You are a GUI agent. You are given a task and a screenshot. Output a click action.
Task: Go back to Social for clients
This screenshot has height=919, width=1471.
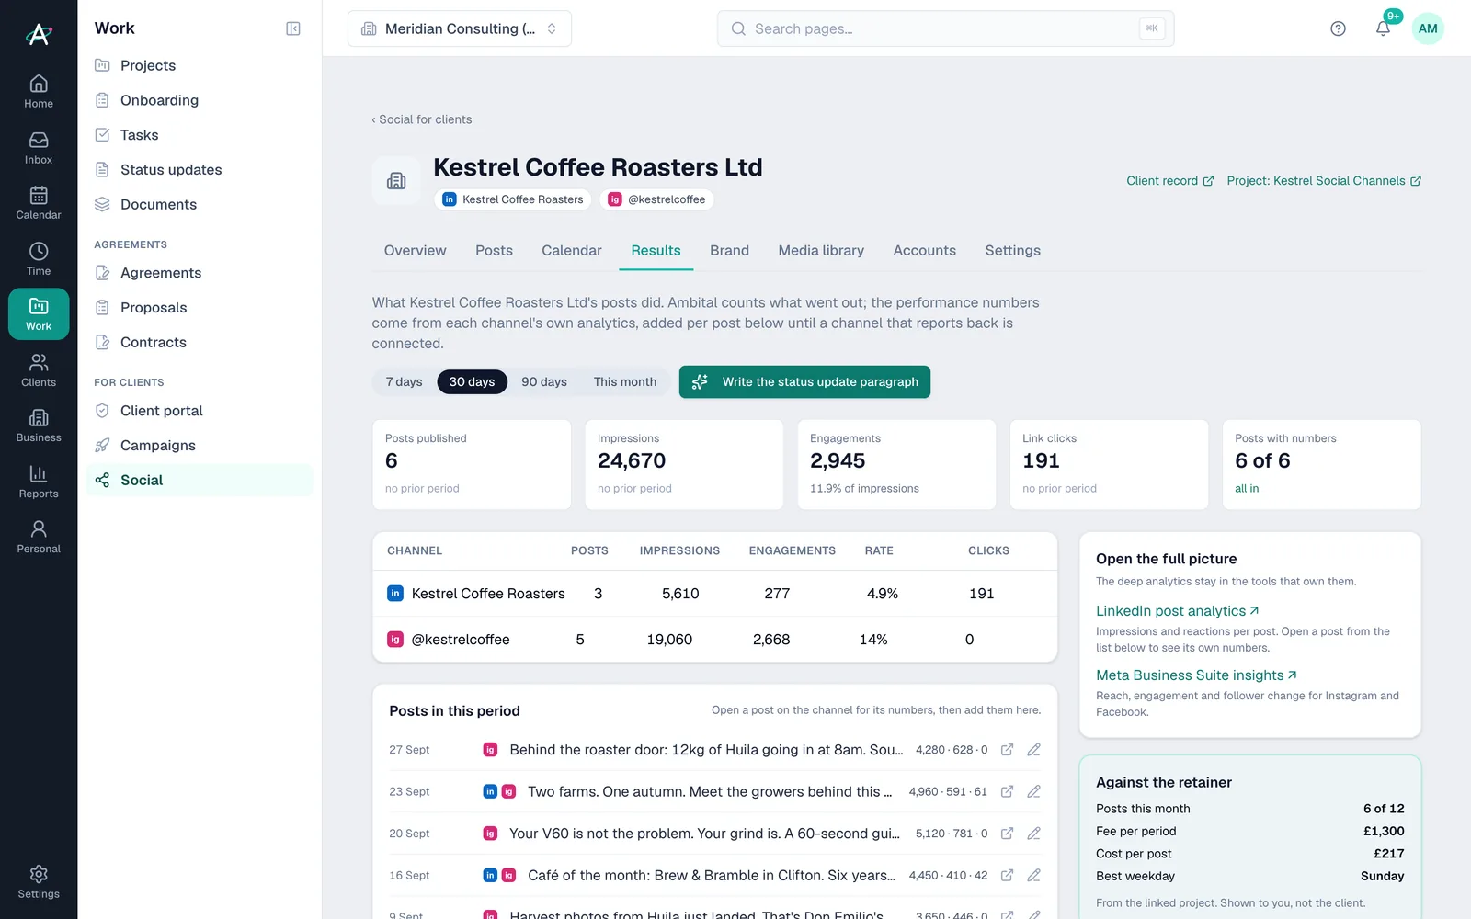pyautogui.click(x=422, y=119)
